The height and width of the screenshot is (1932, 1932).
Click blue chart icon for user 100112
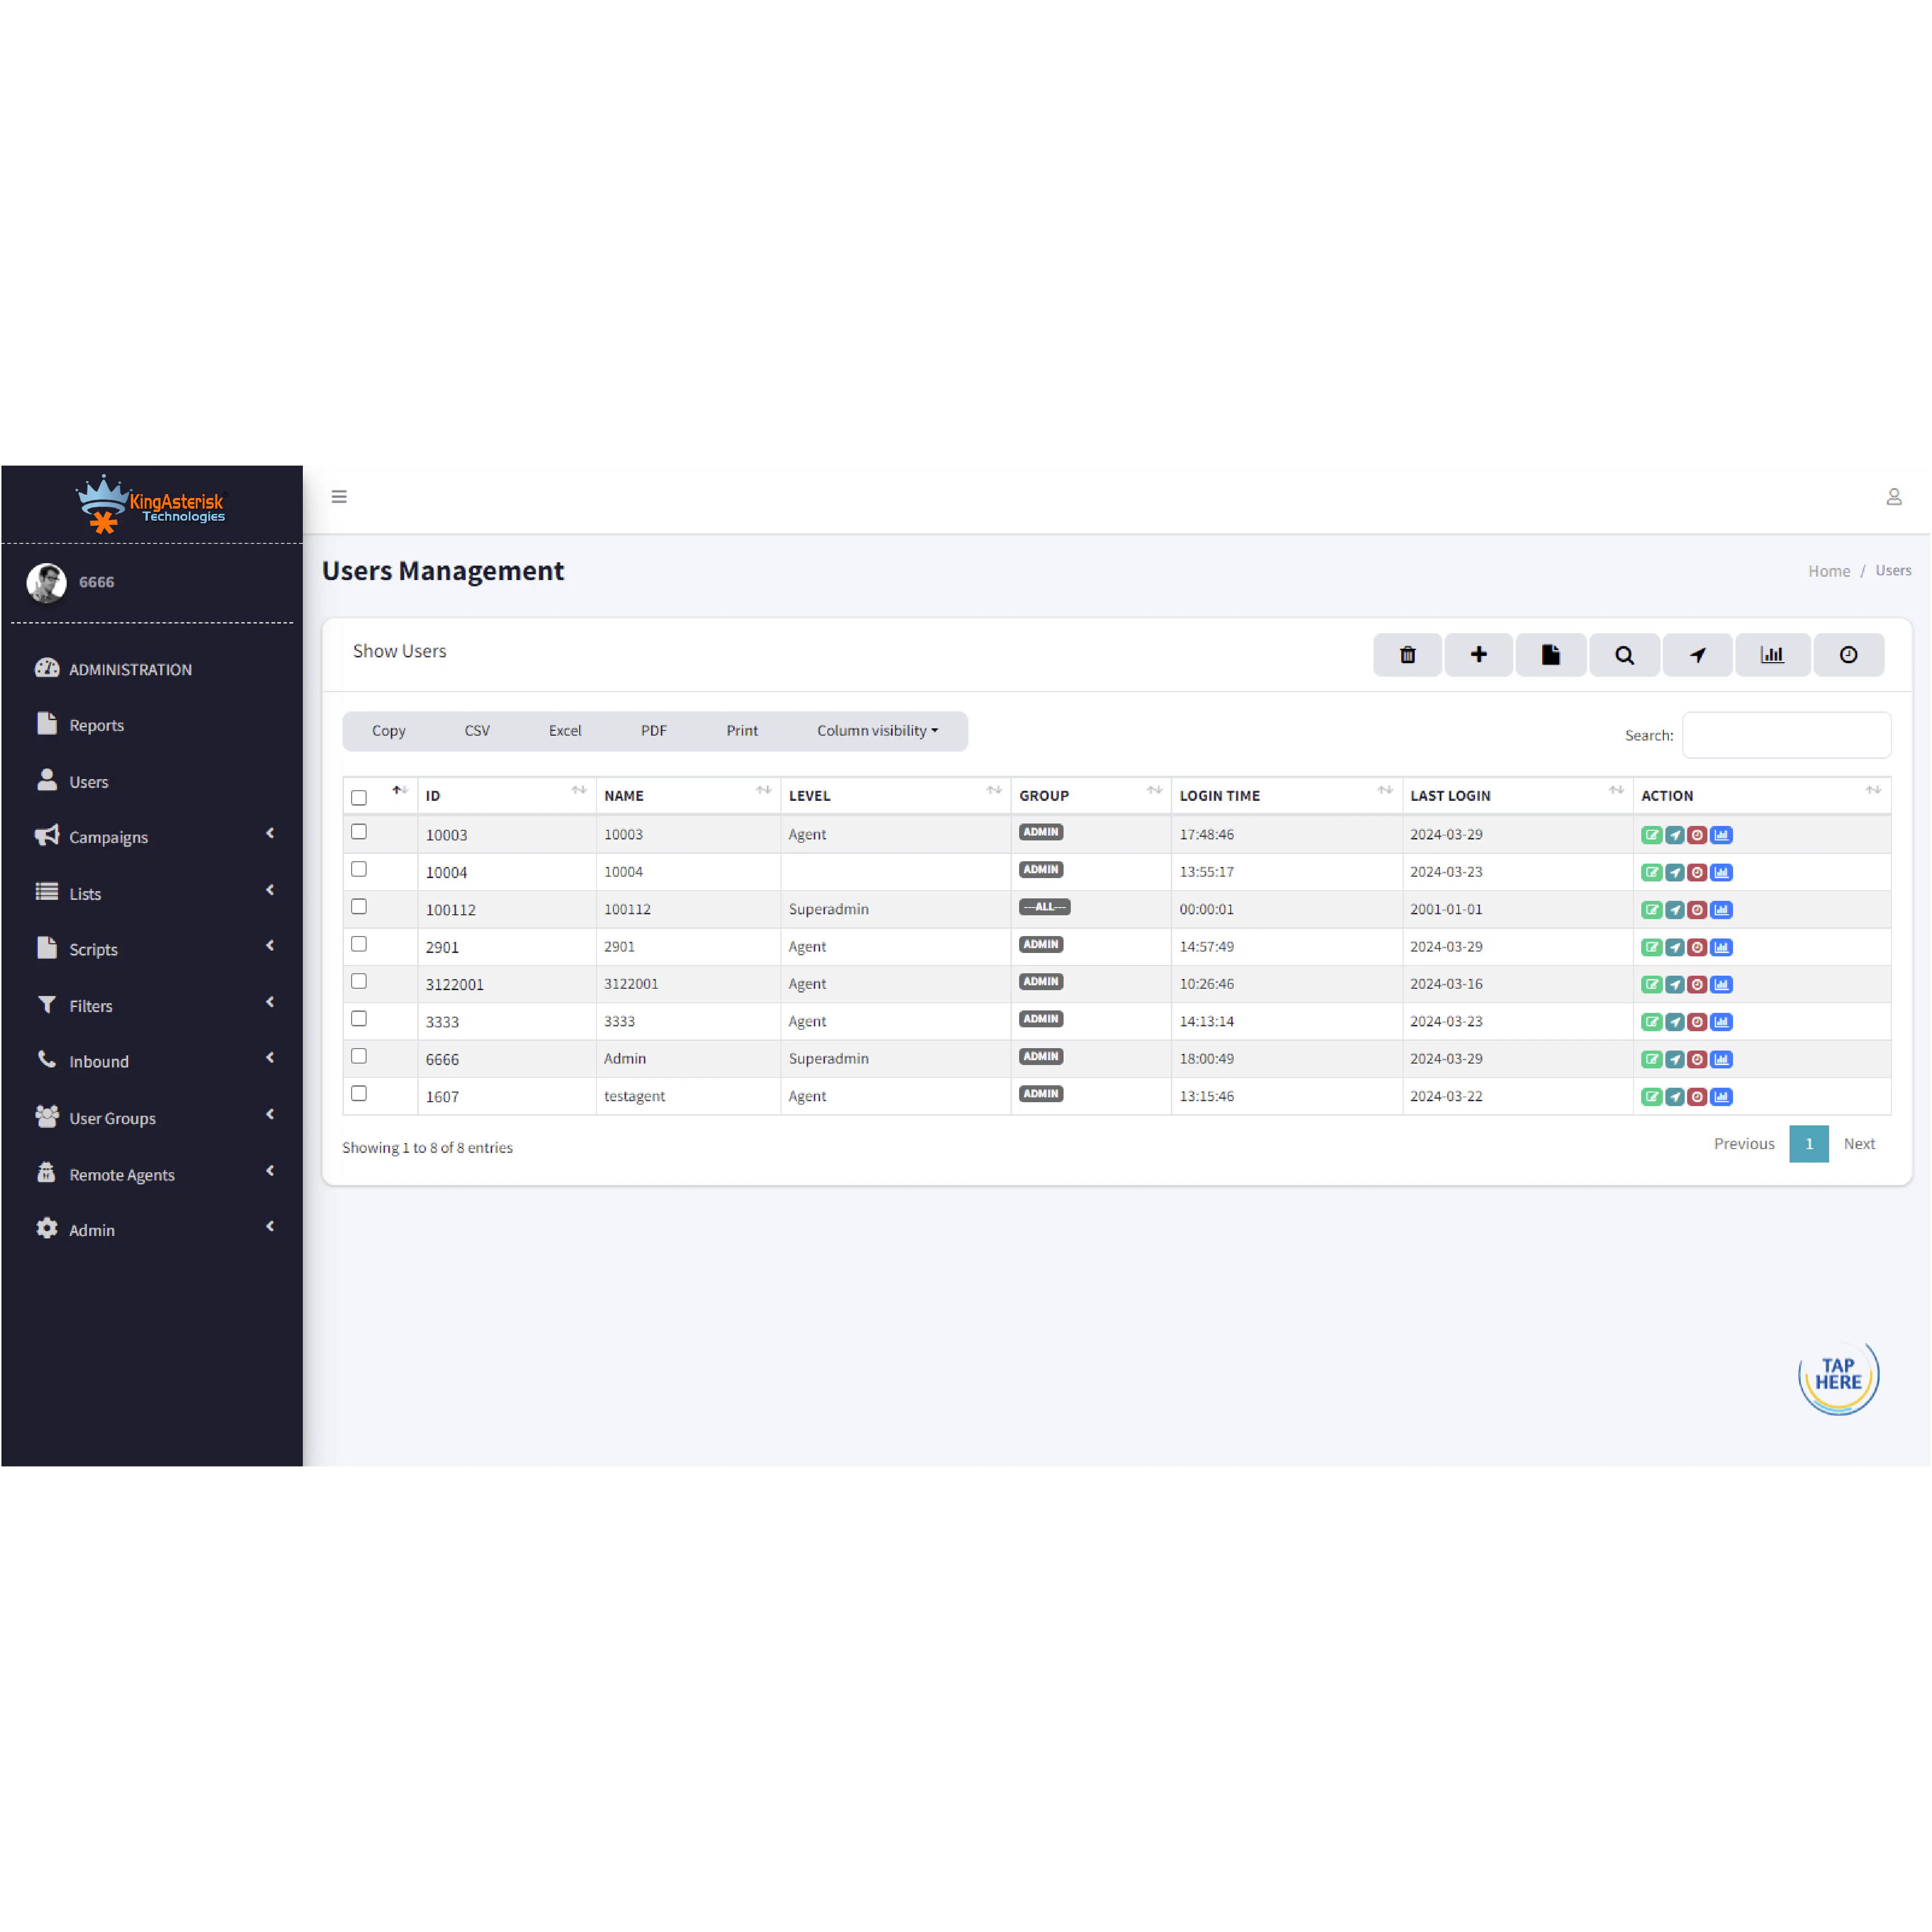pos(1721,910)
